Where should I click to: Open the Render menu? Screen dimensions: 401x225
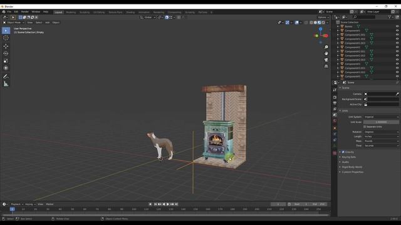25,12
